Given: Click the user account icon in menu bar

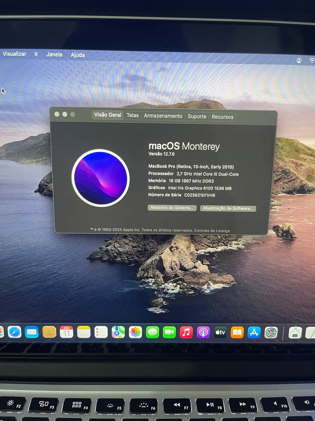Looking at the screenshot, I should coord(299,61).
